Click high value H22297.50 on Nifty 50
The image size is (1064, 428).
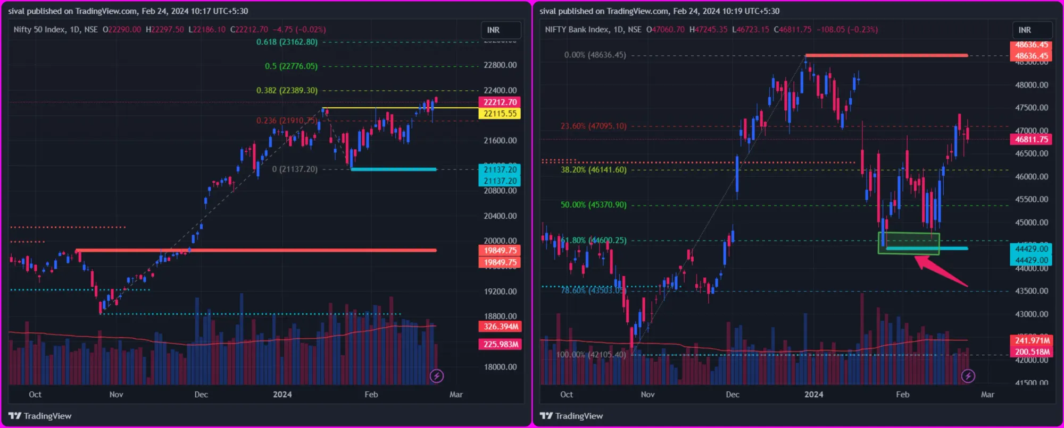coord(165,30)
